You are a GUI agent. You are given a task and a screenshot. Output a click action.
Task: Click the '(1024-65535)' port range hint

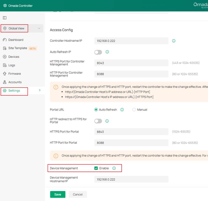pos(181,132)
